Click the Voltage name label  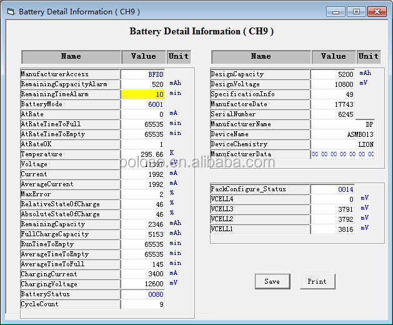pos(70,164)
